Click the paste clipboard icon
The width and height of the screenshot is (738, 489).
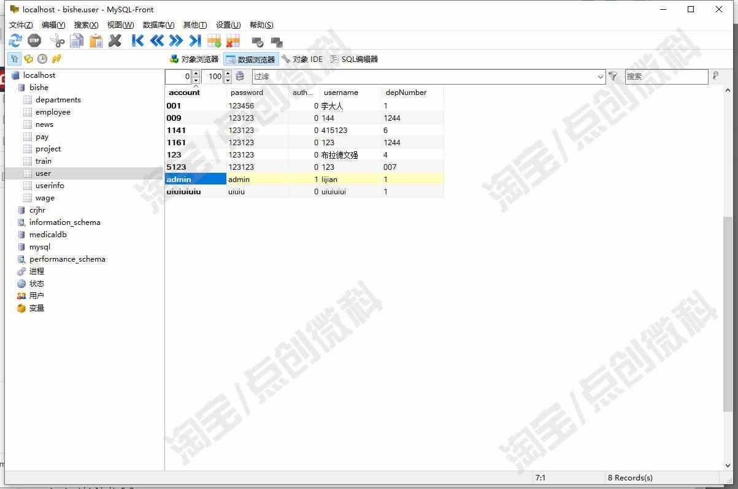96,41
